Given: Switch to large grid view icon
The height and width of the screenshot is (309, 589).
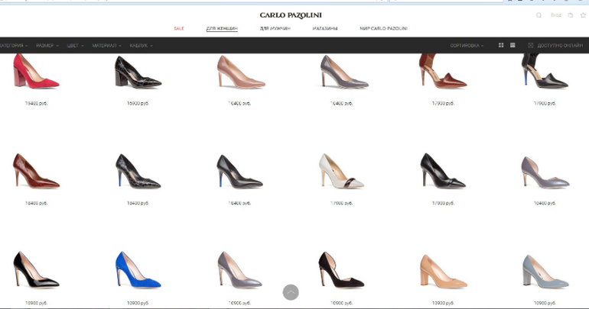Looking at the screenshot, I should [x=501, y=46].
